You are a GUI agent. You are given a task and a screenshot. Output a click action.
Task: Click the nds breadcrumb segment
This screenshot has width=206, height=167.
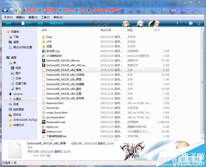point(82,10)
